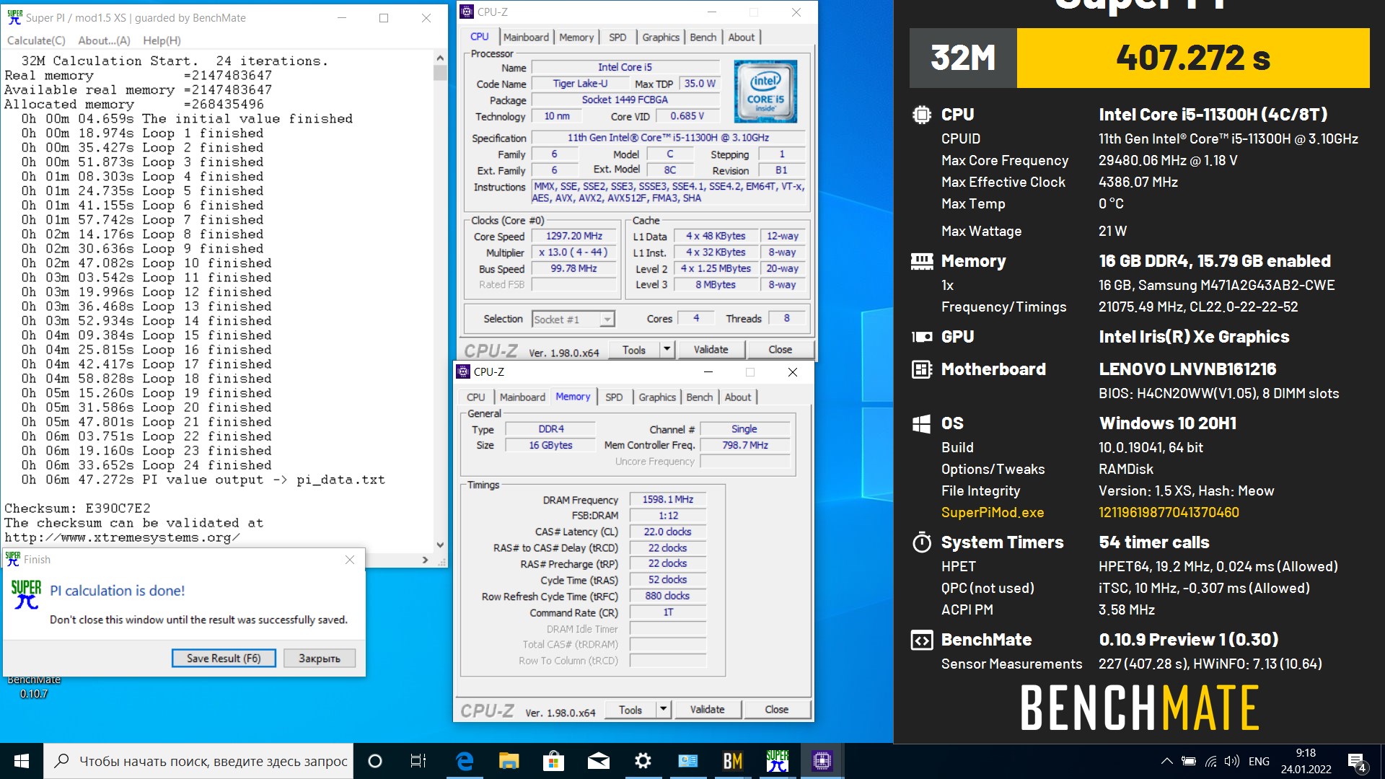Screen dimensions: 1385x779
Task: Click the Motherboard icon in BenchMate panel
Action: pyautogui.click(x=922, y=369)
